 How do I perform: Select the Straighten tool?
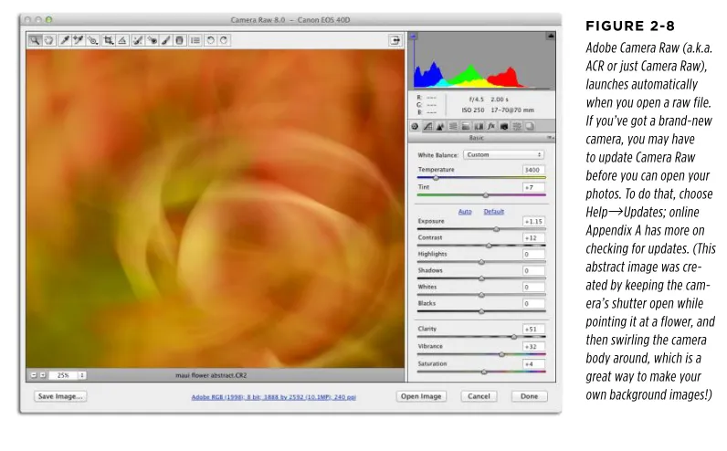pos(122,40)
